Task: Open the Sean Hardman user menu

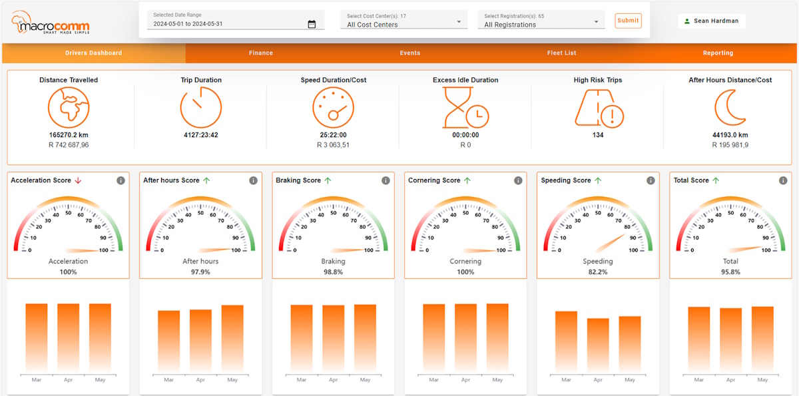Action: [x=711, y=21]
